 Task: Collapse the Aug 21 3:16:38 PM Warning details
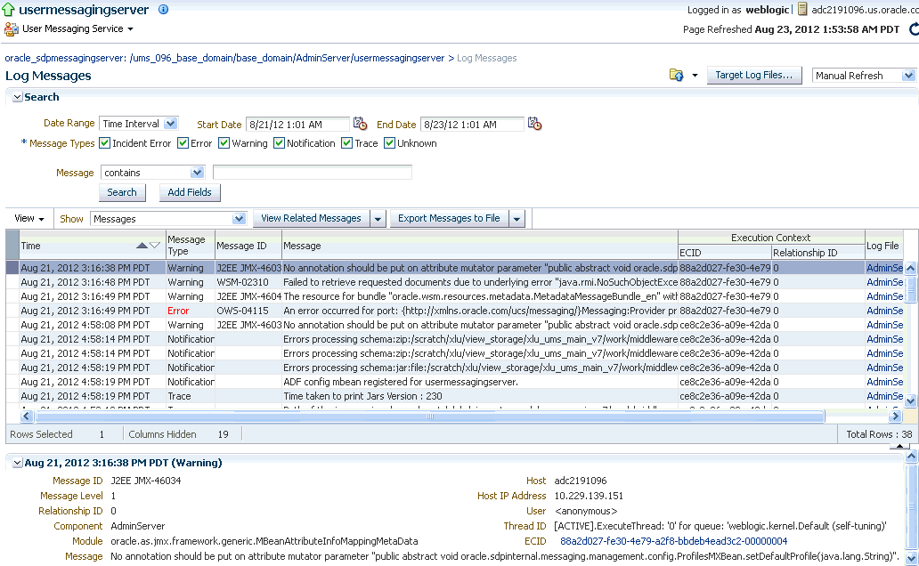(x=18, y=463)
